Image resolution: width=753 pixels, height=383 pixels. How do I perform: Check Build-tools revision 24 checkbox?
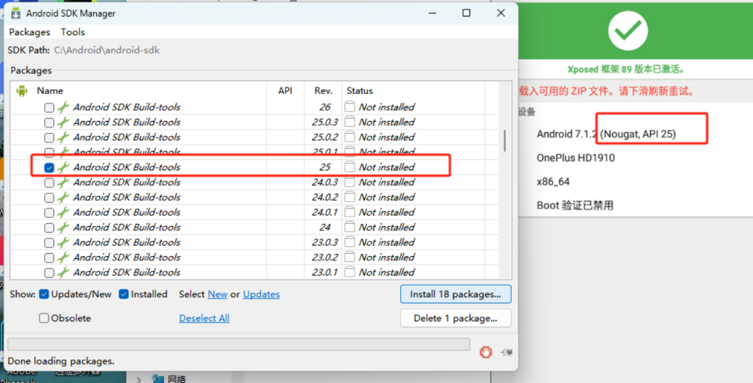tap(49, 227)
